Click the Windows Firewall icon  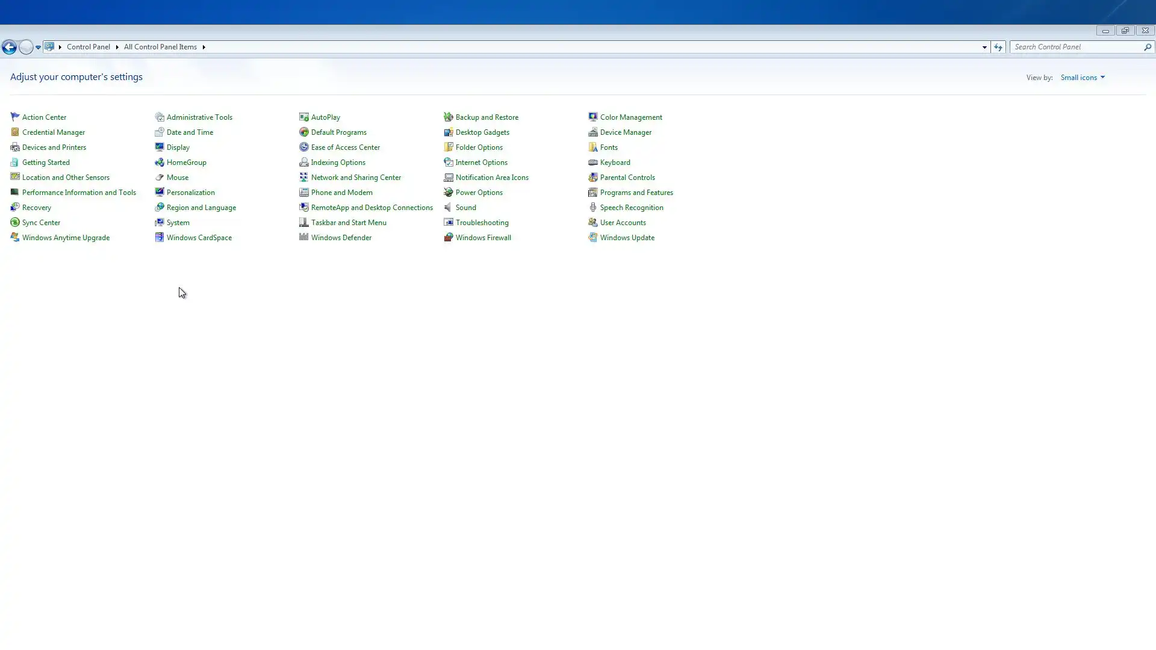[448, 237]
